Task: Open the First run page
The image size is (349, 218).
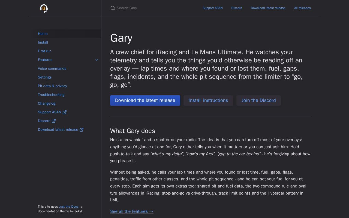Action: [65, 51]
